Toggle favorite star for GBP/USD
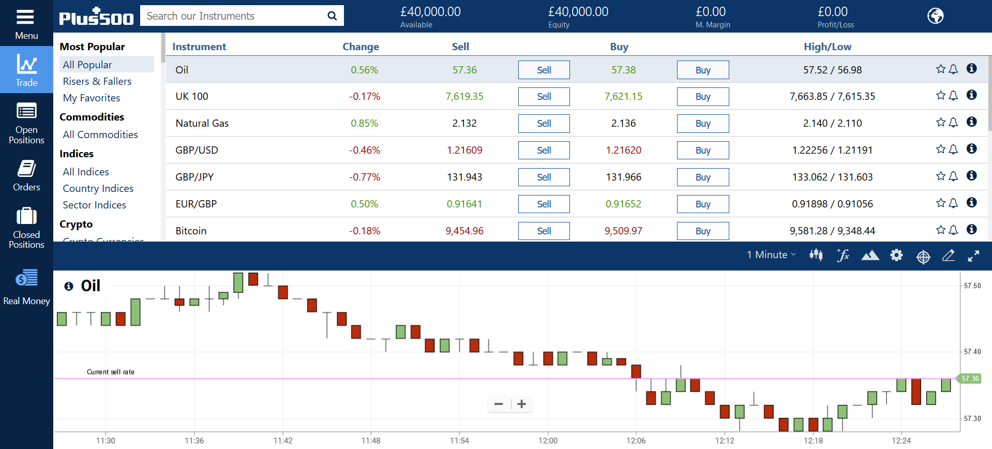Viewport: 992px width, 449px height. point(940,149)
